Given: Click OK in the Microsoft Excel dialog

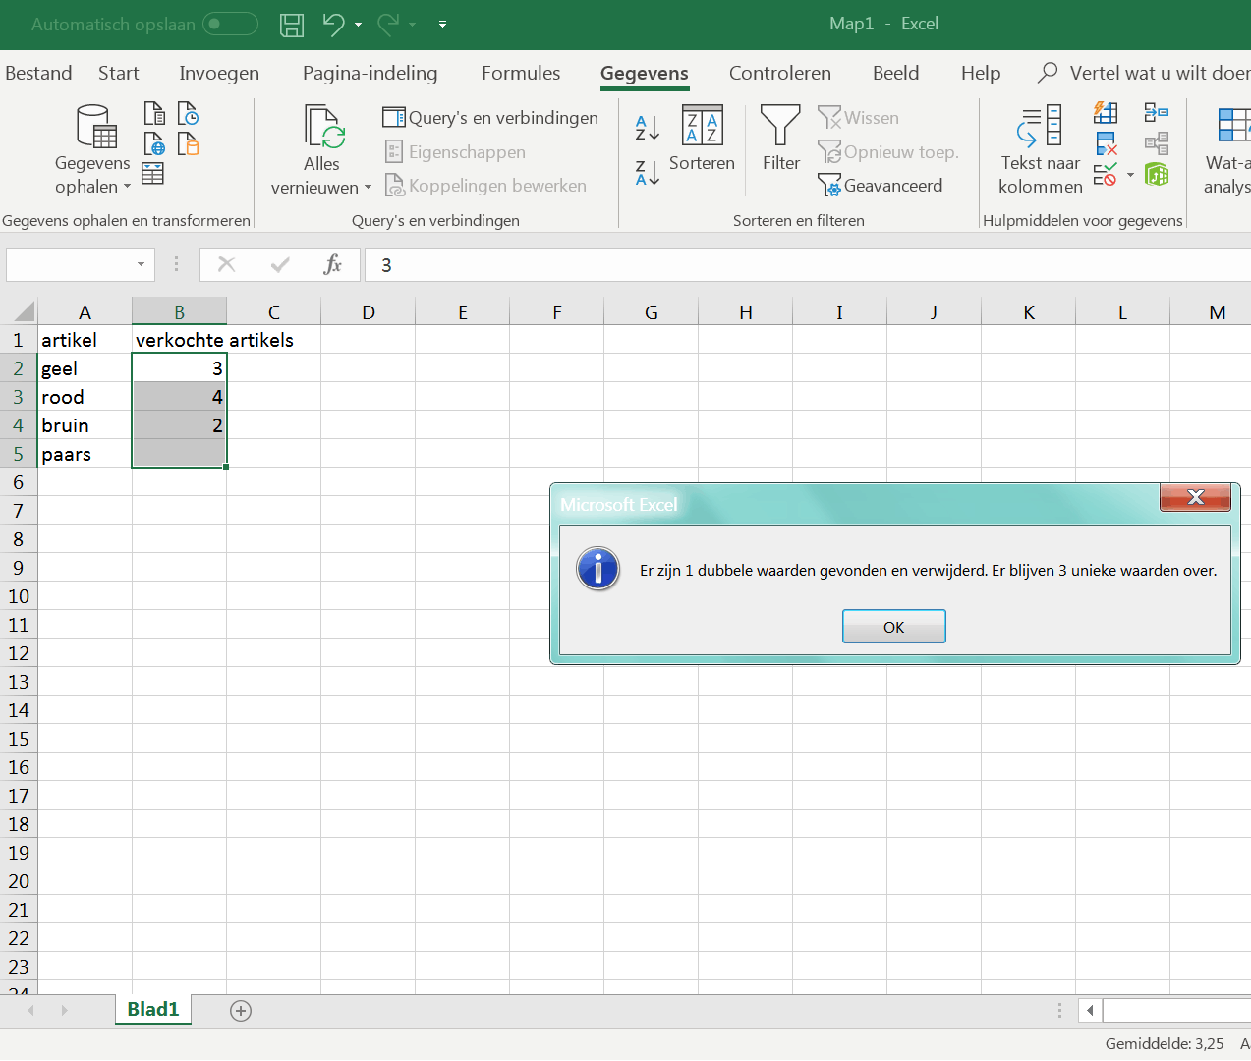Looking at the screenshot, I should (x=894, y=627).
